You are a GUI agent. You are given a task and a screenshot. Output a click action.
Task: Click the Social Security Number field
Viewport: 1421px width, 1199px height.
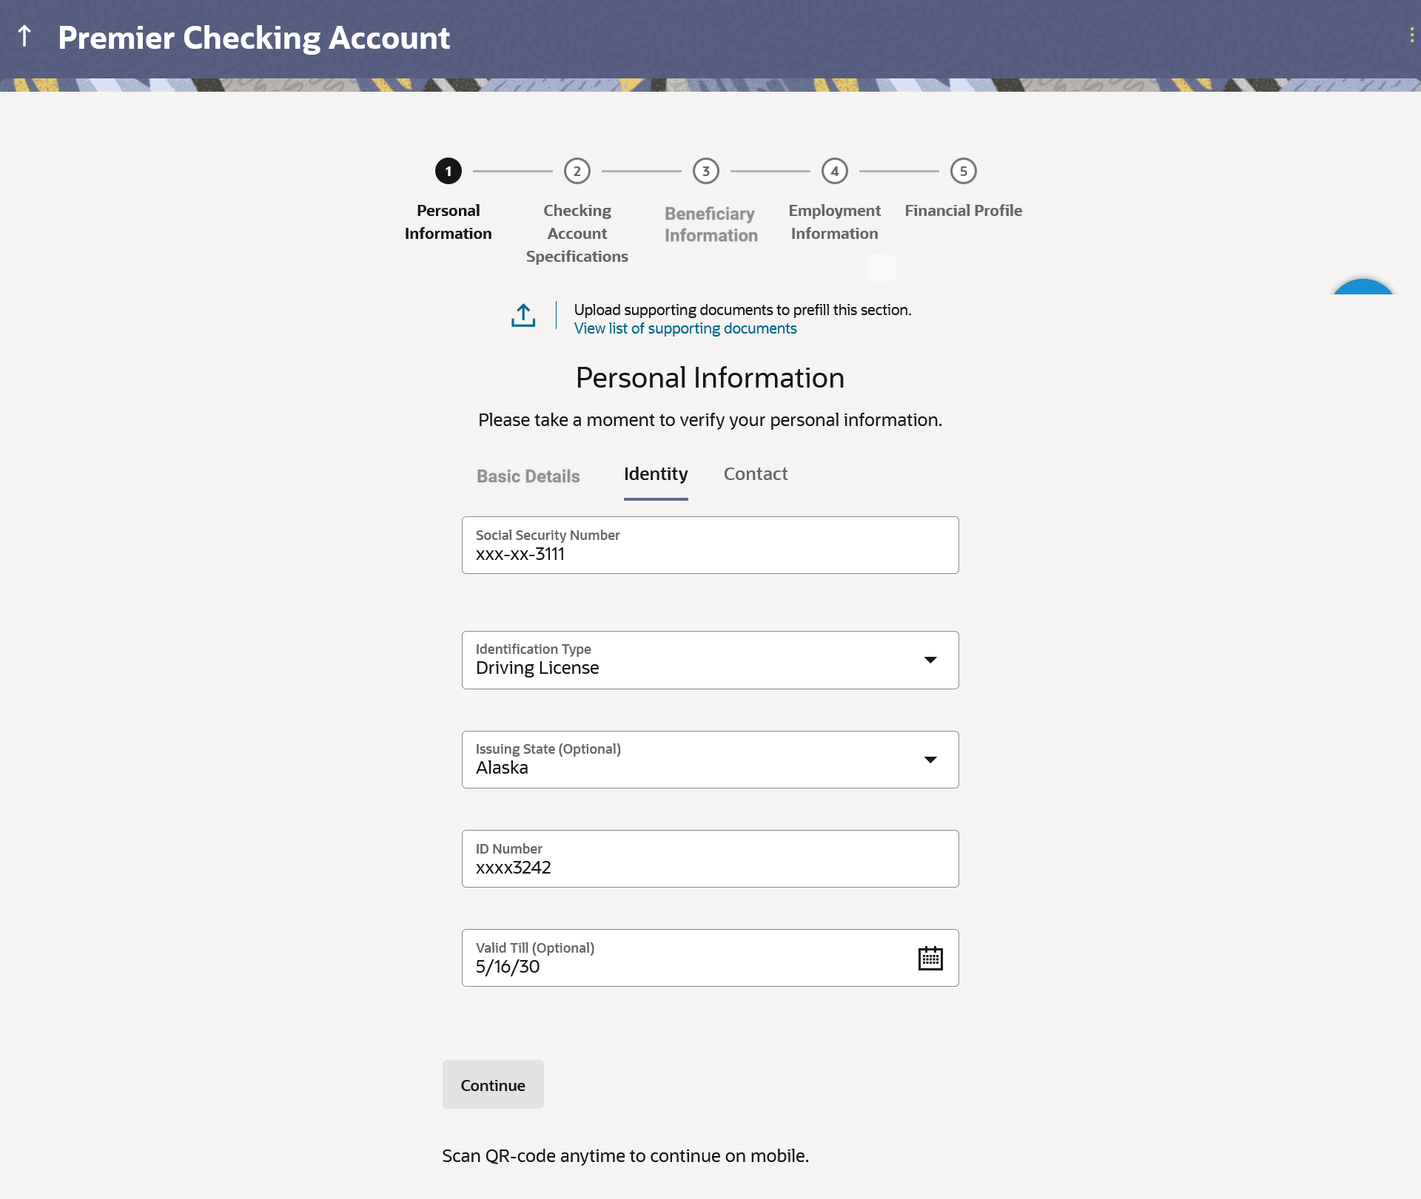point(709,545)
